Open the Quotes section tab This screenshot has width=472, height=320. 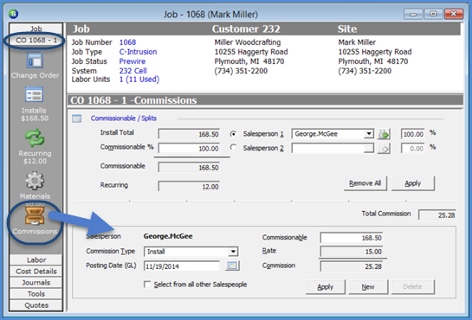tap(36, 305)
